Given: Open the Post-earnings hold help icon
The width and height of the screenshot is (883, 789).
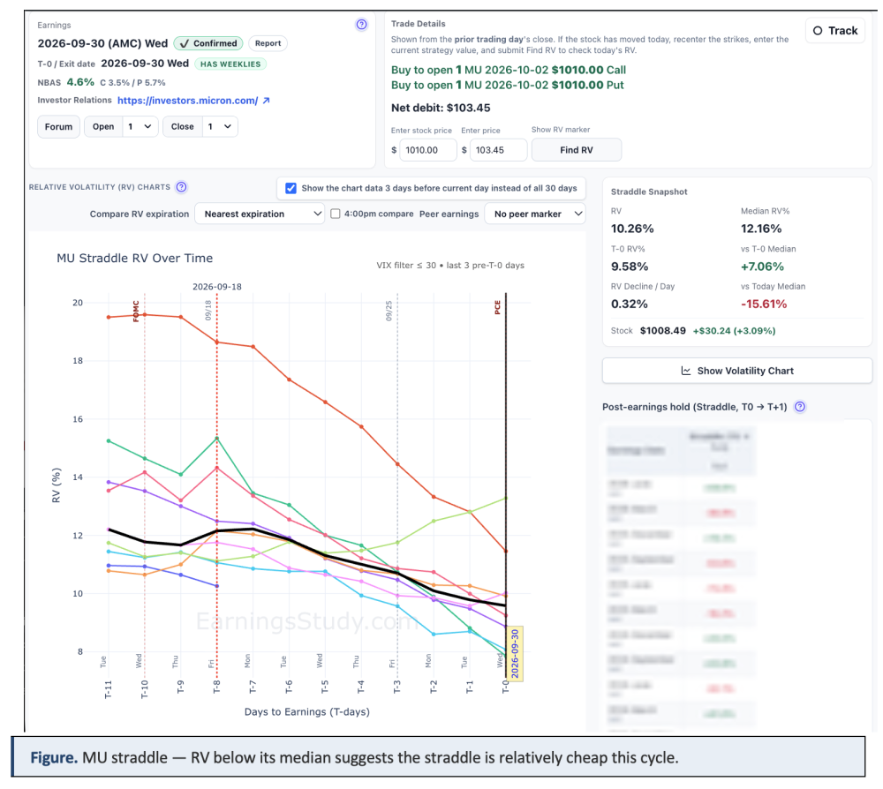Looking at the screenshot, I should click(800, 407).
